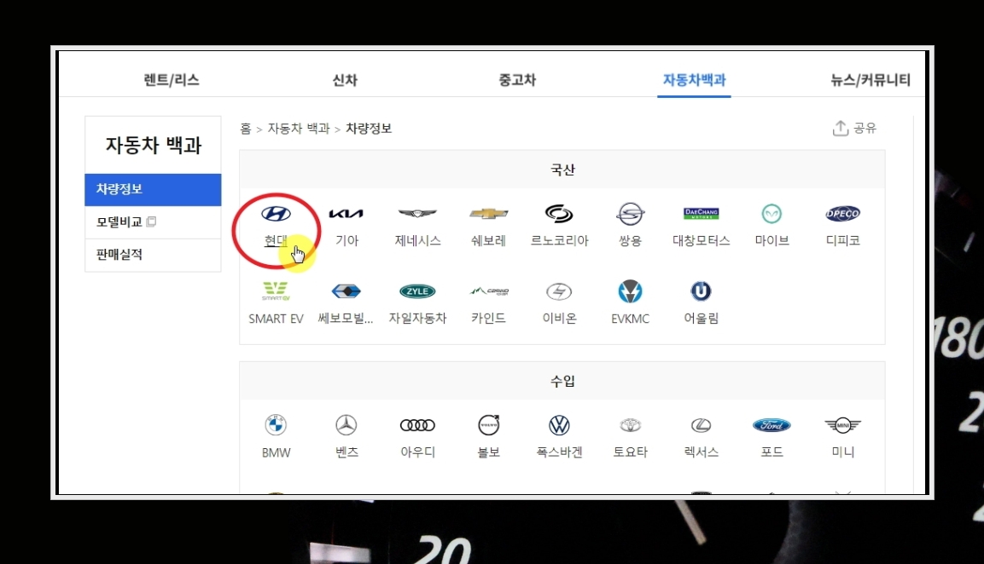Open the SMART EV logo
The width and height of the screenshot is (984, 564).
coord(277,291)
